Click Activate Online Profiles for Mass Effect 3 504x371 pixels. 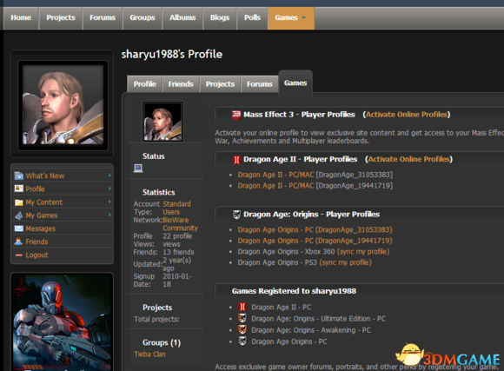[x=407, y=115]
